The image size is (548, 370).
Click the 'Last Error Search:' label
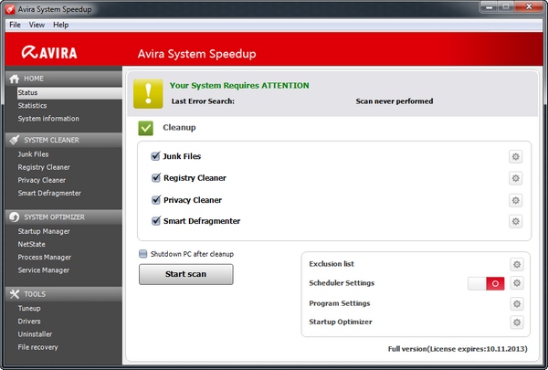pos(203,101)
